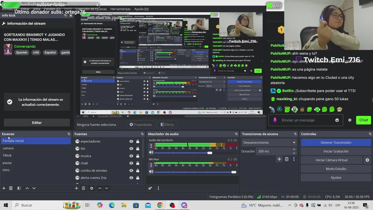The image size is (373, 210).
Task: Open the Herramientas menu
Action: tap(120, 9)
